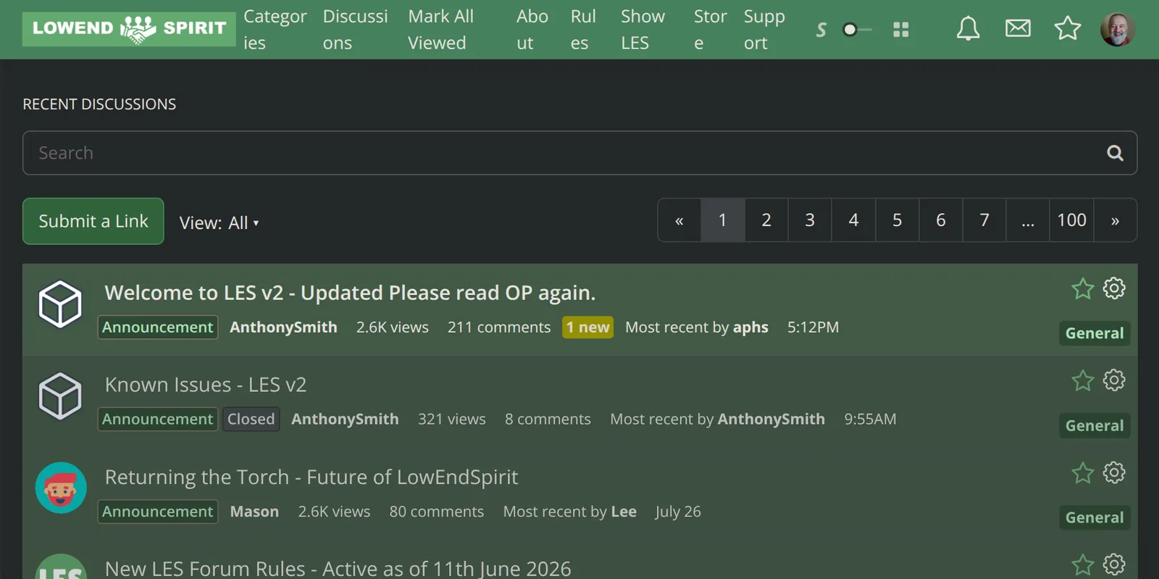Image resolution: width=1159 pixels, height=579 pixels.
Task: Open Returning the Torch discussion title
Action: [x=311, y=477]
